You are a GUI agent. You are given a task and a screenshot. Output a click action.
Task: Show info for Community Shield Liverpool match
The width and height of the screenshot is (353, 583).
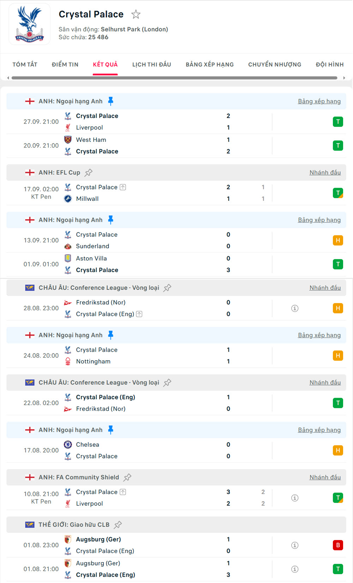[295, 498]
